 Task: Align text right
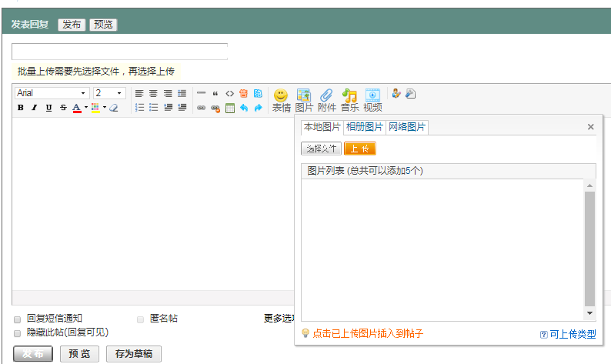[168, 94]
